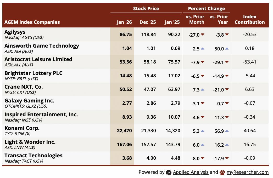This screenshot has height=178, width=273.
Task: Select Galaxy Gaming Inc. company name
Action: (29, 101)
